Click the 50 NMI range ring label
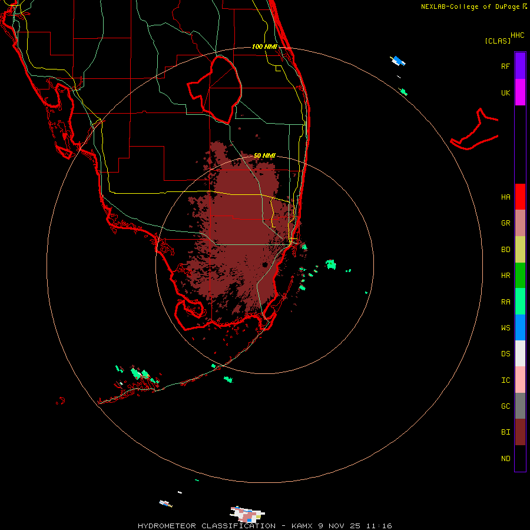Viewport: 530px width, 530px height. (x=264, y=155)
